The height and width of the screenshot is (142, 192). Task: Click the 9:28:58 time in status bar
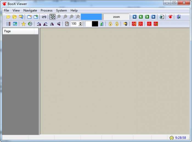(180, 138)
